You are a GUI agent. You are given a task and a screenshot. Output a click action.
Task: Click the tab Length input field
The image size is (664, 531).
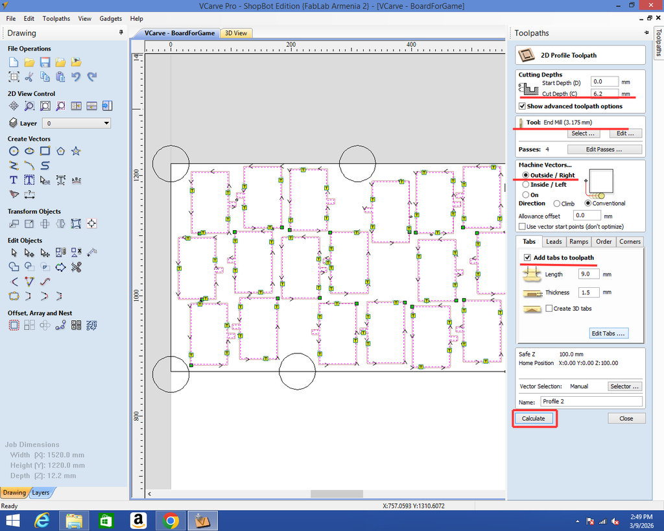(589, 274)
